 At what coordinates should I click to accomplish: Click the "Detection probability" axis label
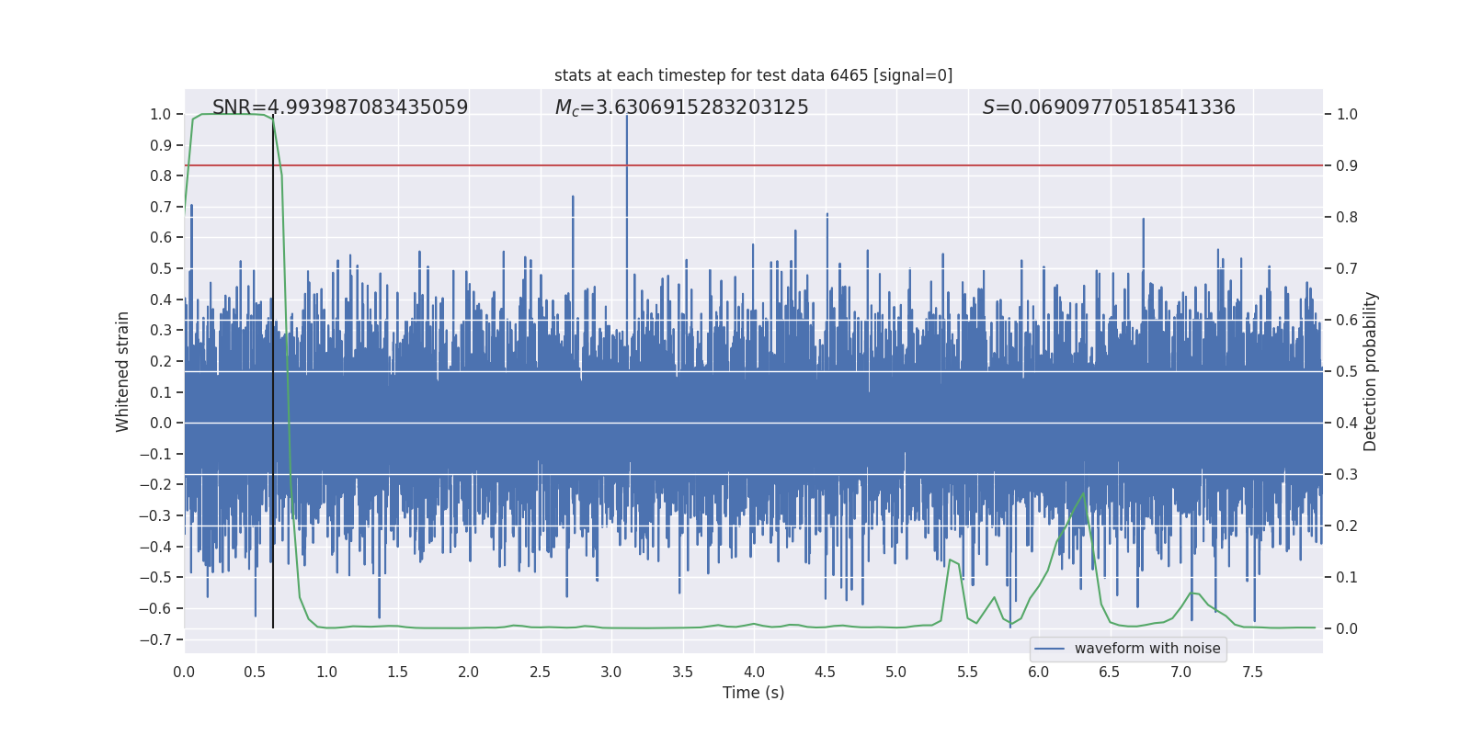(1371, 371)
